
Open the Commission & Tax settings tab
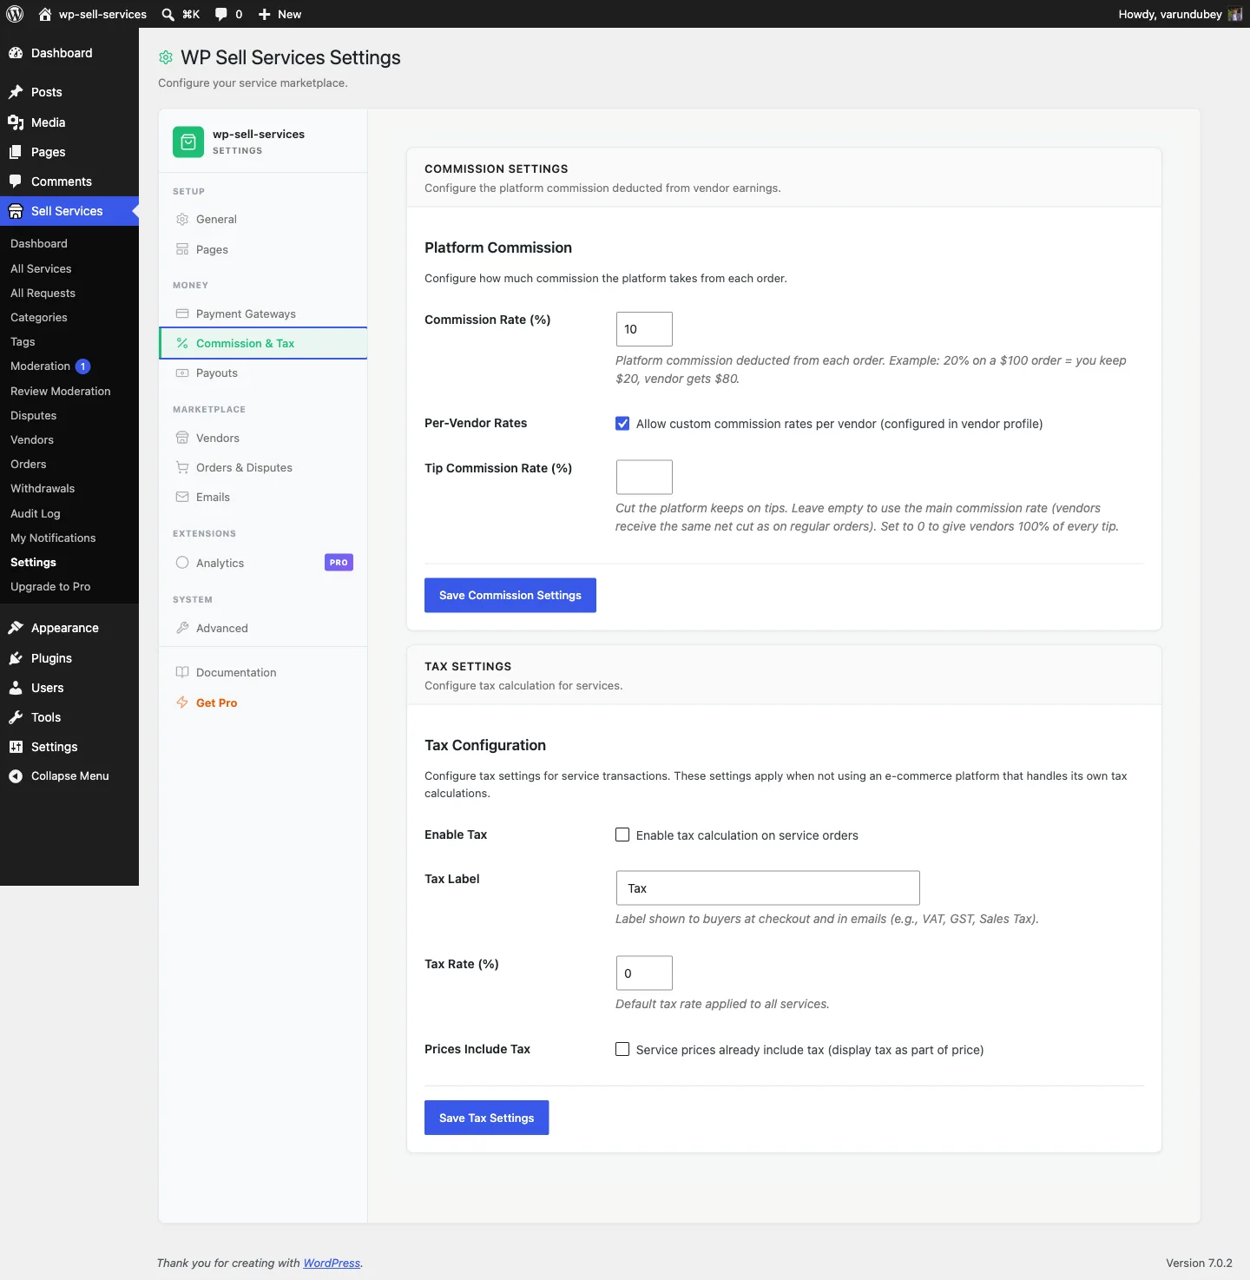click(x=263, y=343)
